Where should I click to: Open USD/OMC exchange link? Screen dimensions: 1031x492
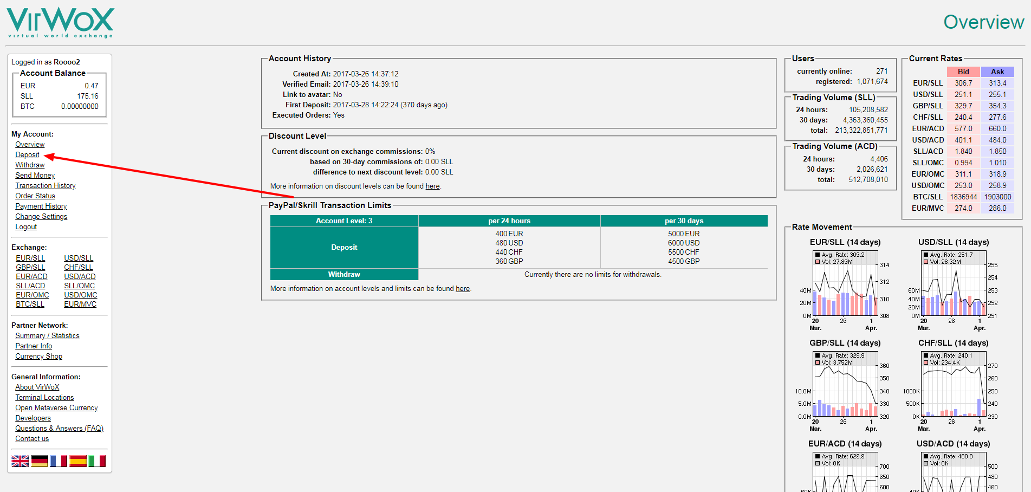81,295
